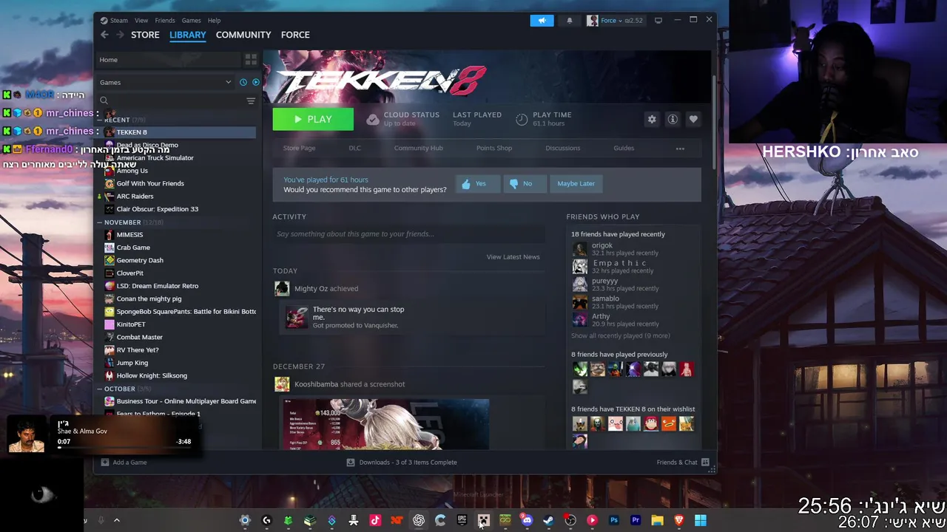Open the blue megaphone announcements button
Image resolution: width=947 pixels, height=532 pixels.
click(542, 21)
